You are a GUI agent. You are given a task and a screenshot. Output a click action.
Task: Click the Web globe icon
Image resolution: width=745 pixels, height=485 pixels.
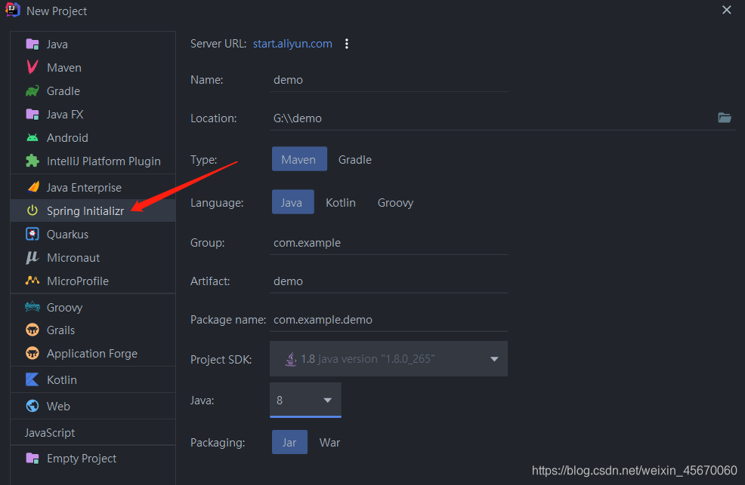pyautogui.click(x=32, y=407)
